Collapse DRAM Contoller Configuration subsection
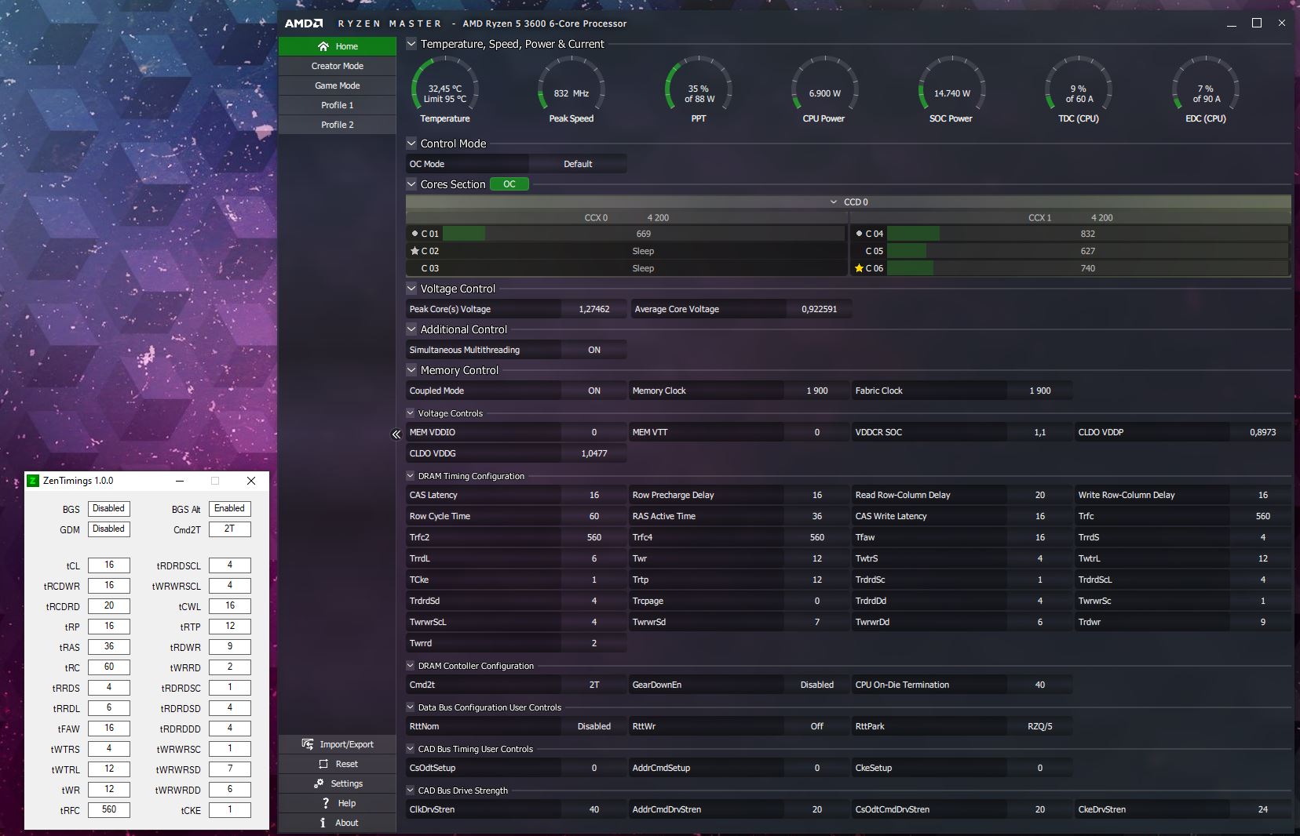The height and width of the screenshot is (836, 1300). click(x=411, y=666)
